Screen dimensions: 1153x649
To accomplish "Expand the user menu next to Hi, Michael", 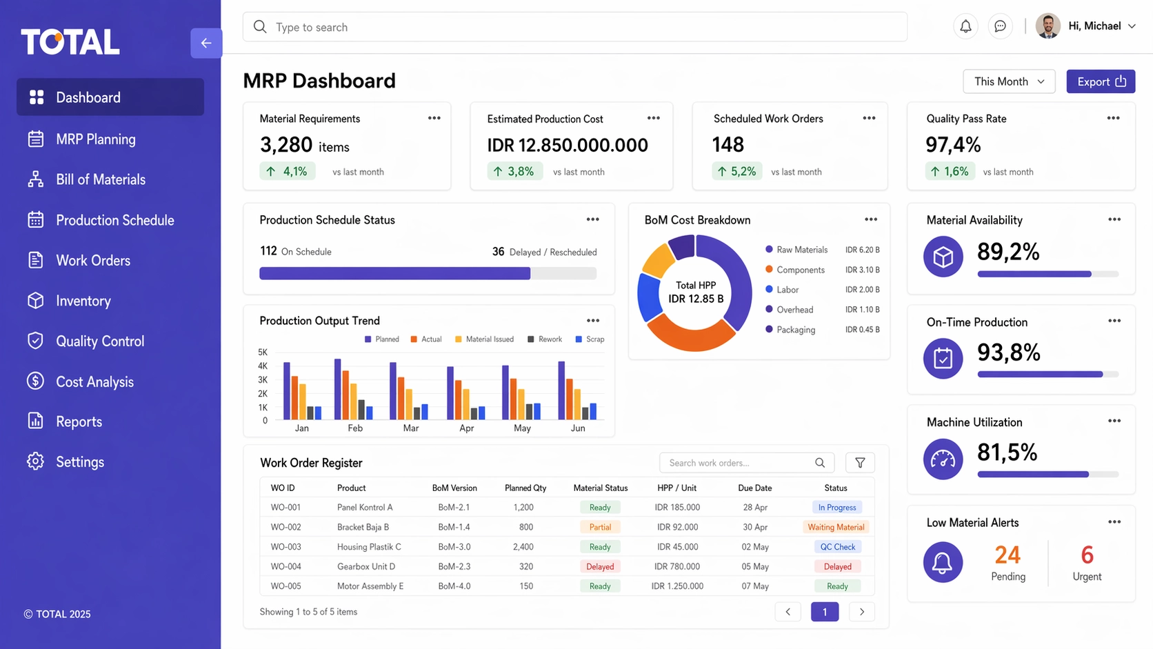I will (1133, 26).
